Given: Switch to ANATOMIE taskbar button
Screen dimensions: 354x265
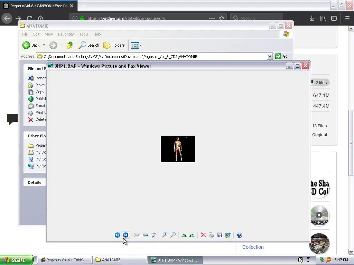Looking at the screenshot, I should [x=119, y=260].
